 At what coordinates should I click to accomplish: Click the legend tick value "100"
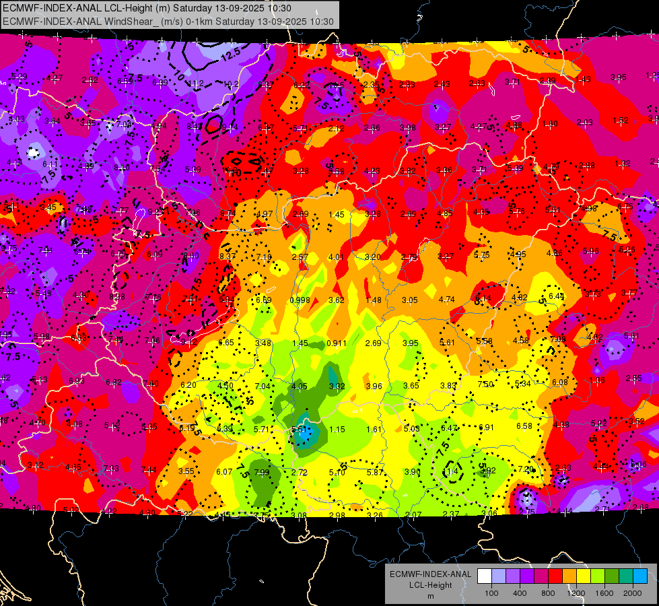pyautogui.click(x=491, y=593)
